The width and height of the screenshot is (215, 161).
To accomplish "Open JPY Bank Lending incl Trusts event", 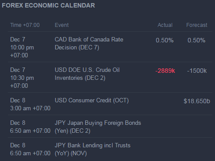I will (93, 150).
